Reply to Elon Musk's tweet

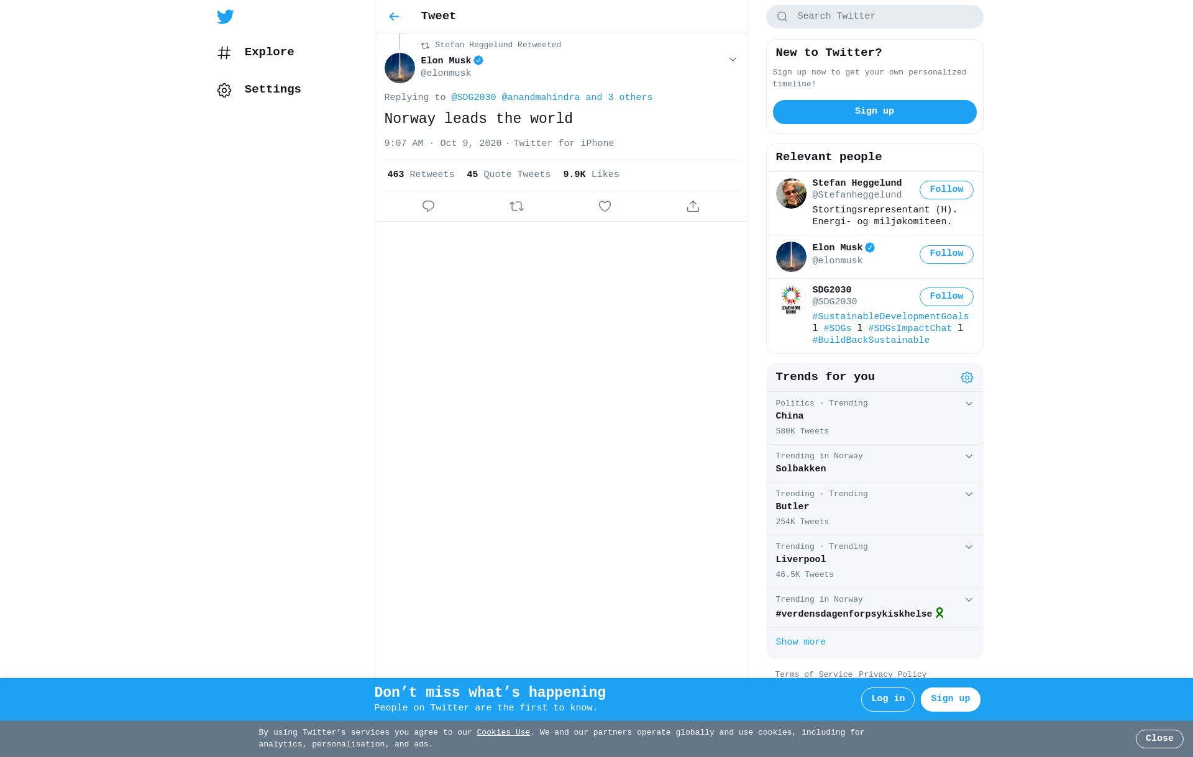coord(428,206)
